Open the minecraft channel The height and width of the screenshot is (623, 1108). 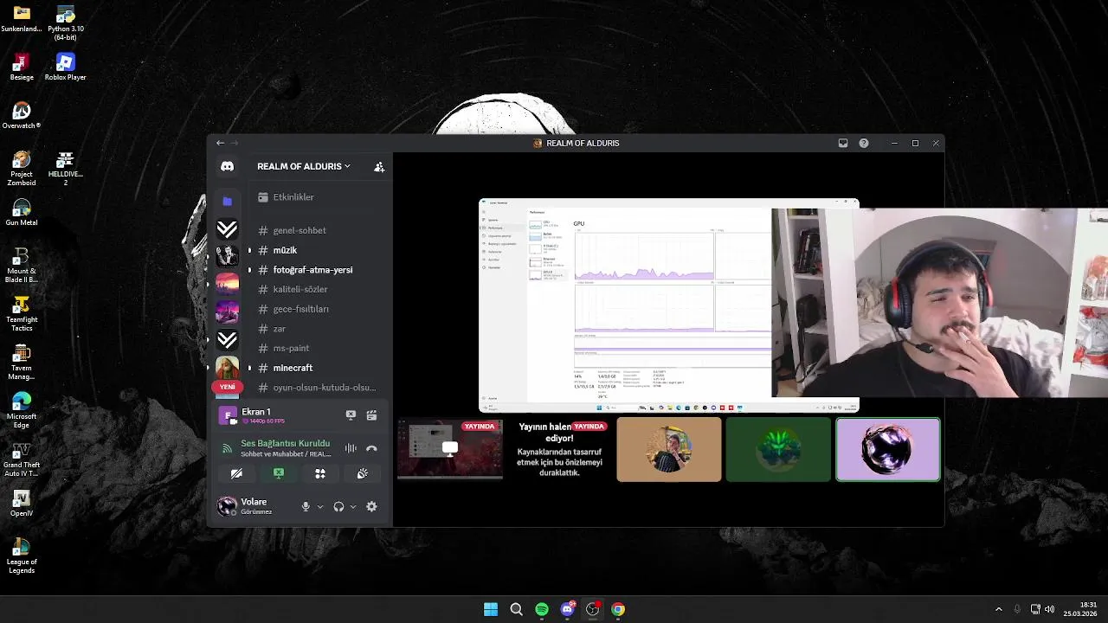click(x=319, y=368)
